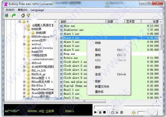The image size is (166, 117).
Task: Click the folder icon of acctool
Action: [x=28, y=44]
